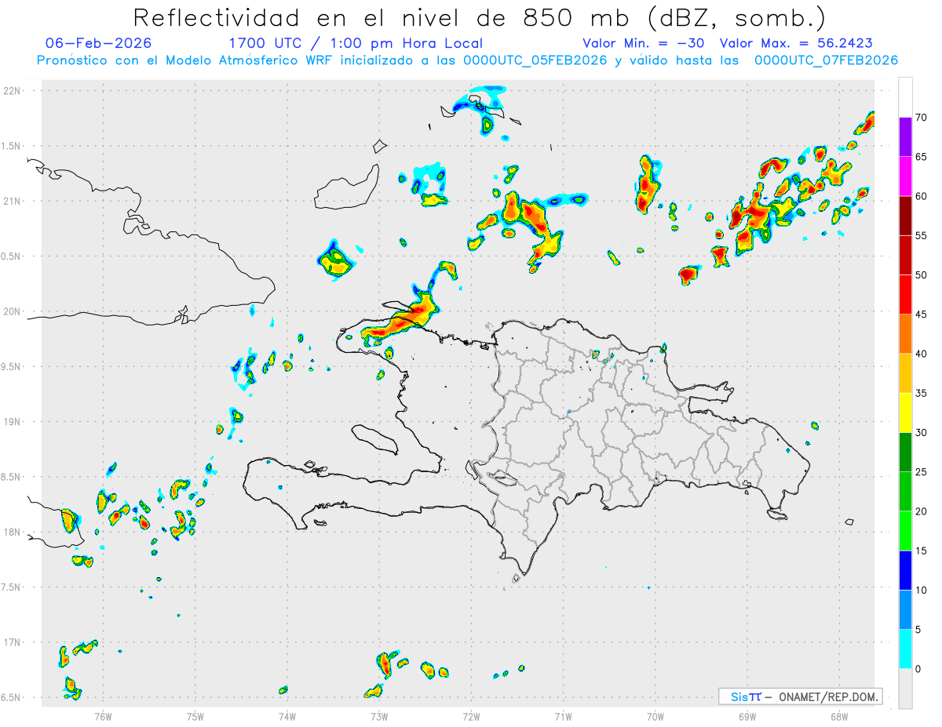This screenshot has height=727, width=942.
Task: Click the colorbar label '20'
Action: (x=921, y=511)
